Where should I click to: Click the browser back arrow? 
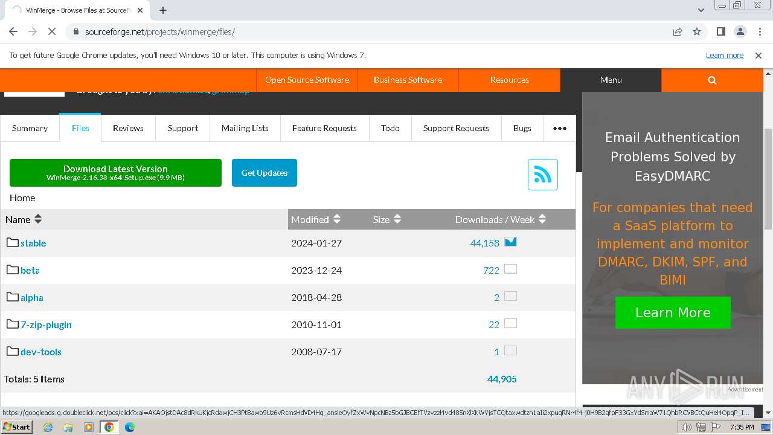[x=13, y=31]
